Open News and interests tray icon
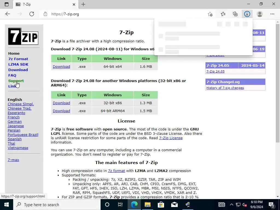Screen dimensions: 280x210 (221, 205)
